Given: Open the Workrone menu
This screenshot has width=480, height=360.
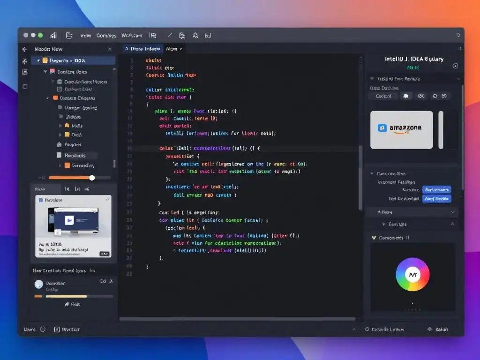Looking at the screenshot, I should (x=132, y=36).
